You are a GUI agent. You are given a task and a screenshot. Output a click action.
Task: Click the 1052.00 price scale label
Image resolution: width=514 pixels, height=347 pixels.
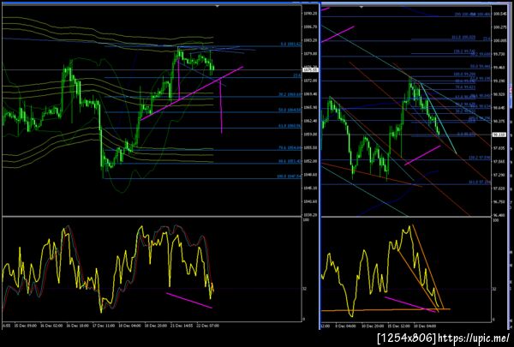click(x=309, y=161)
